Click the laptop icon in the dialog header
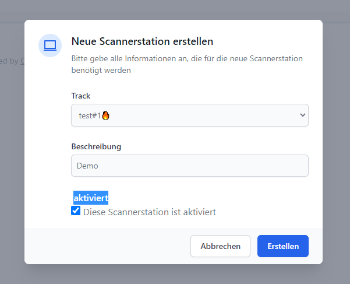Image resolution: width=350 pixels, height=284 pixels. (x=50, y=45)
